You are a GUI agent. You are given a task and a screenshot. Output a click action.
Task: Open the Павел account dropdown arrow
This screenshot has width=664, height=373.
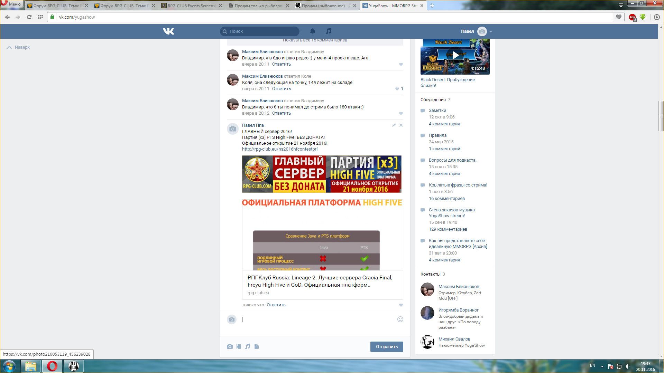pyautogui.click(x=491, y=31)
